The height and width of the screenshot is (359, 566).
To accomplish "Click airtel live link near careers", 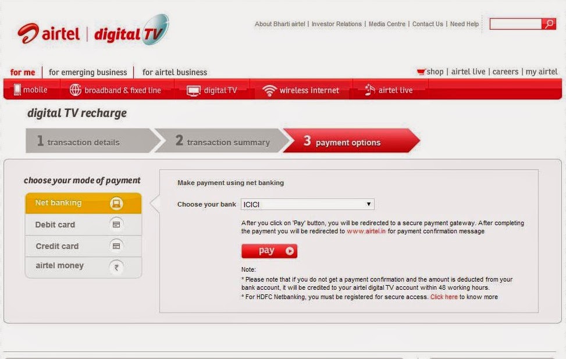I will point(468,72).
